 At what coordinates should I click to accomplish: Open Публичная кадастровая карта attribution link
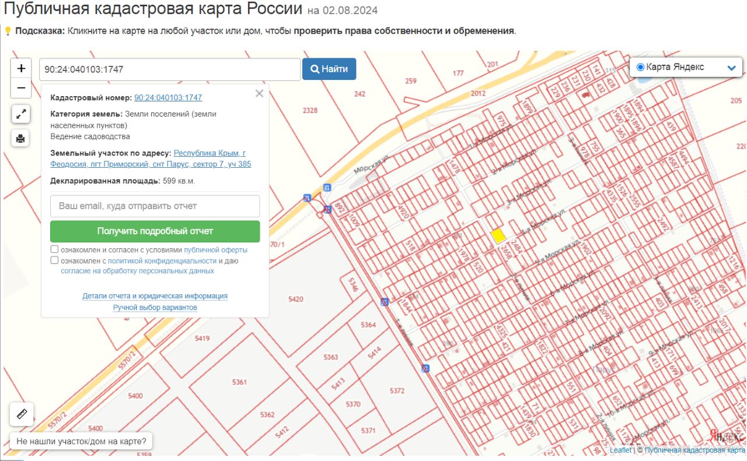pos(695,450)
